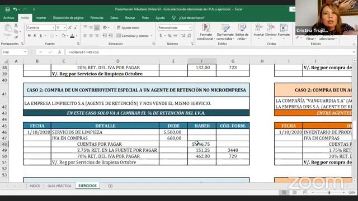Switch to Normal view in status bar

coord(284,193)
